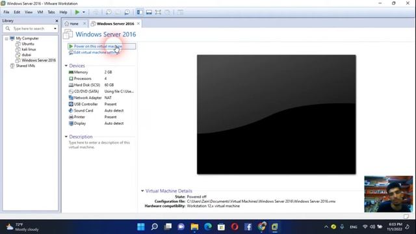Click the description text field
Viewport: 416px width, 234px height.
pos(99,145)
